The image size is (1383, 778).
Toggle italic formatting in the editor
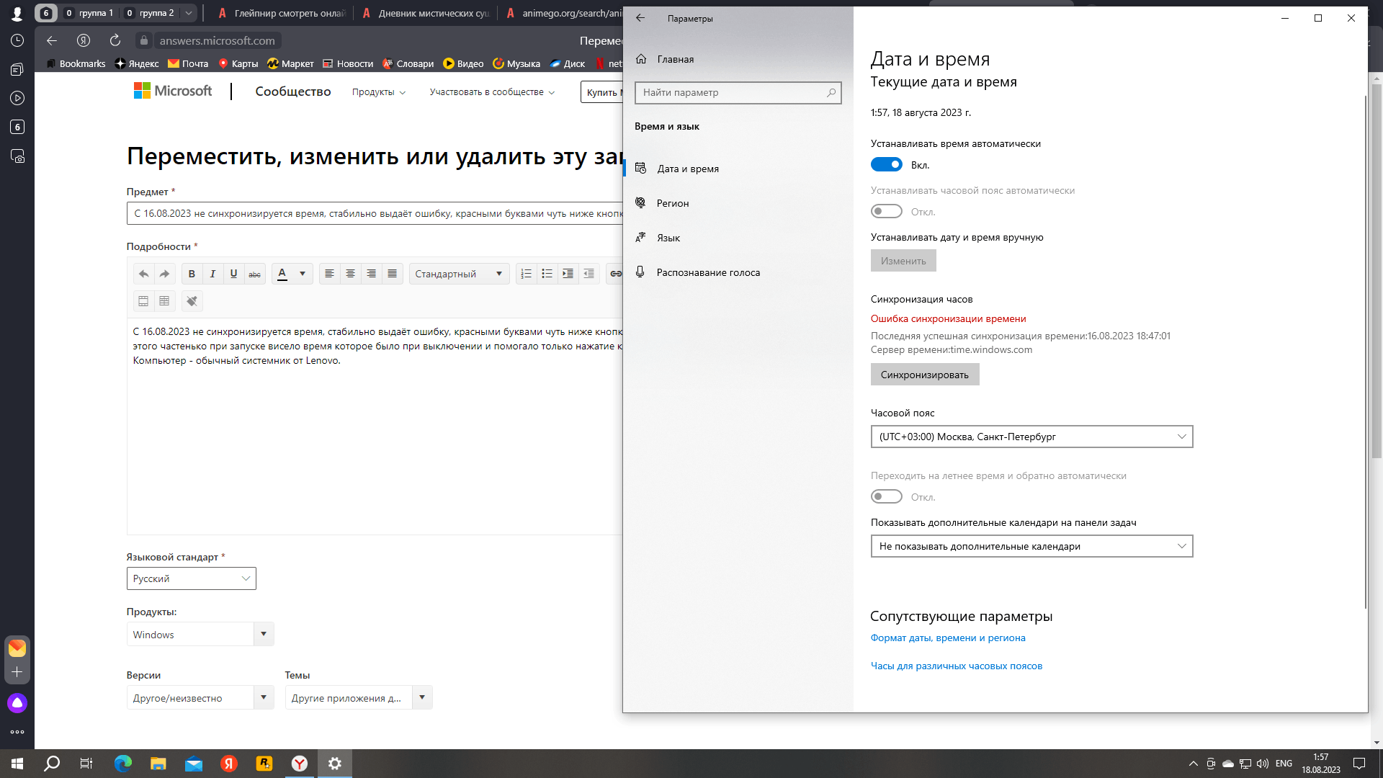click(212, 274)
